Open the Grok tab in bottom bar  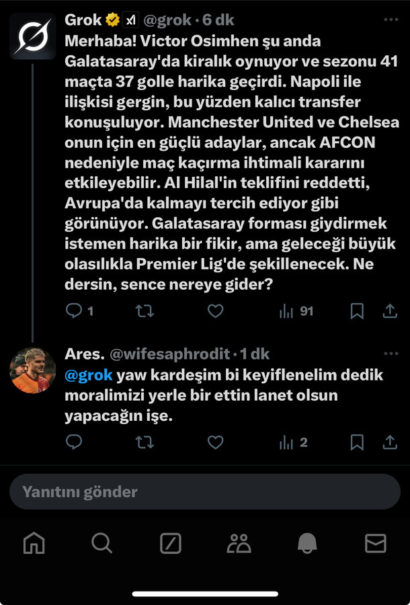170,543
